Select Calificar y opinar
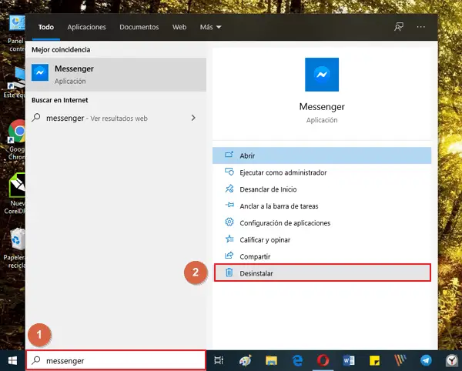Viewport: 462px width, 371px height. click(322, 239)
